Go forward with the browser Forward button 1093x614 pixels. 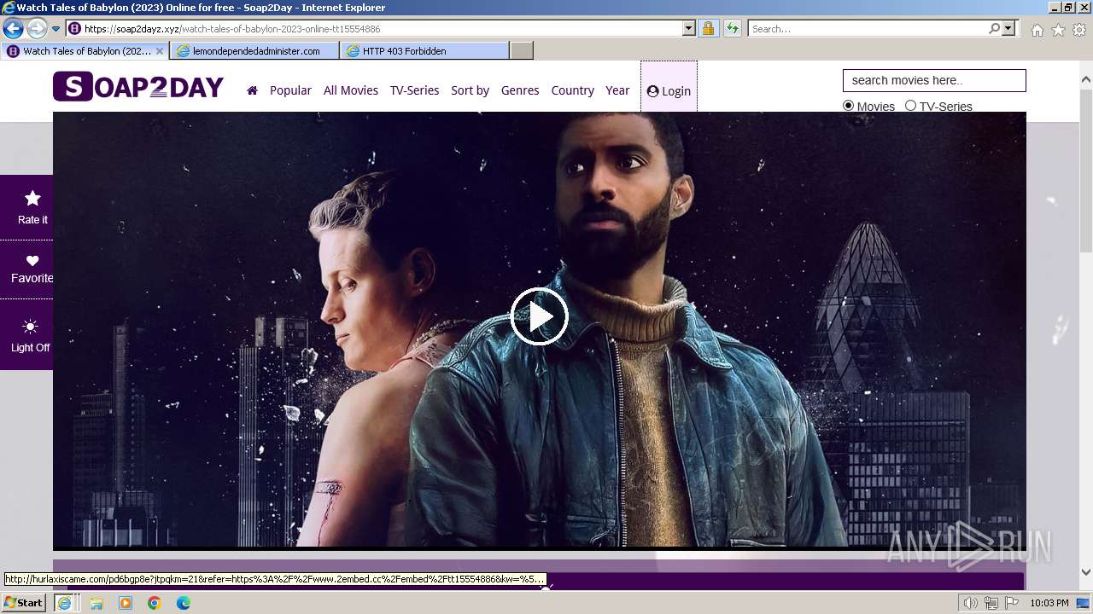(x=36, y=29)
